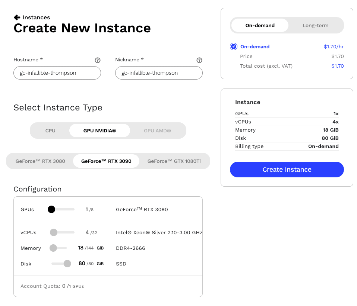Viewport: 357px width, 306px height.
Task: Click the Create Instance button
Action: 287,169
